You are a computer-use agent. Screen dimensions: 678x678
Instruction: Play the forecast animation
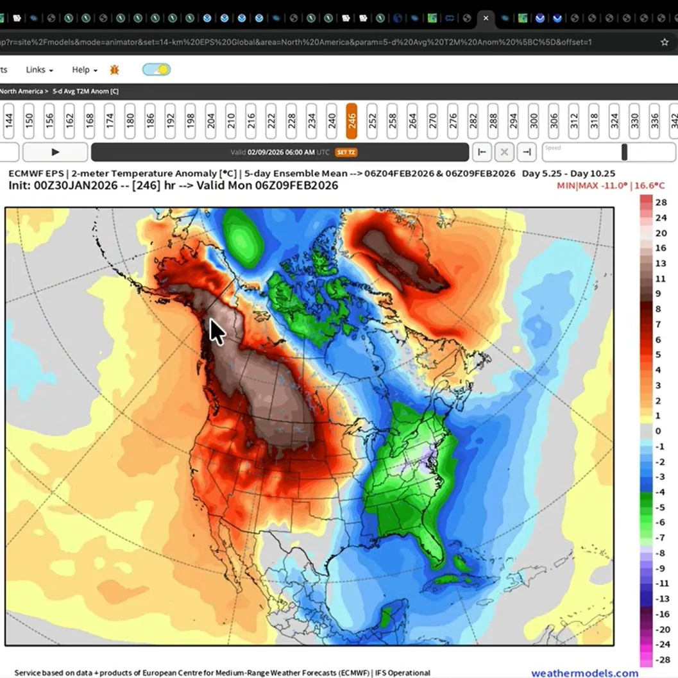[x=55, y=152]
